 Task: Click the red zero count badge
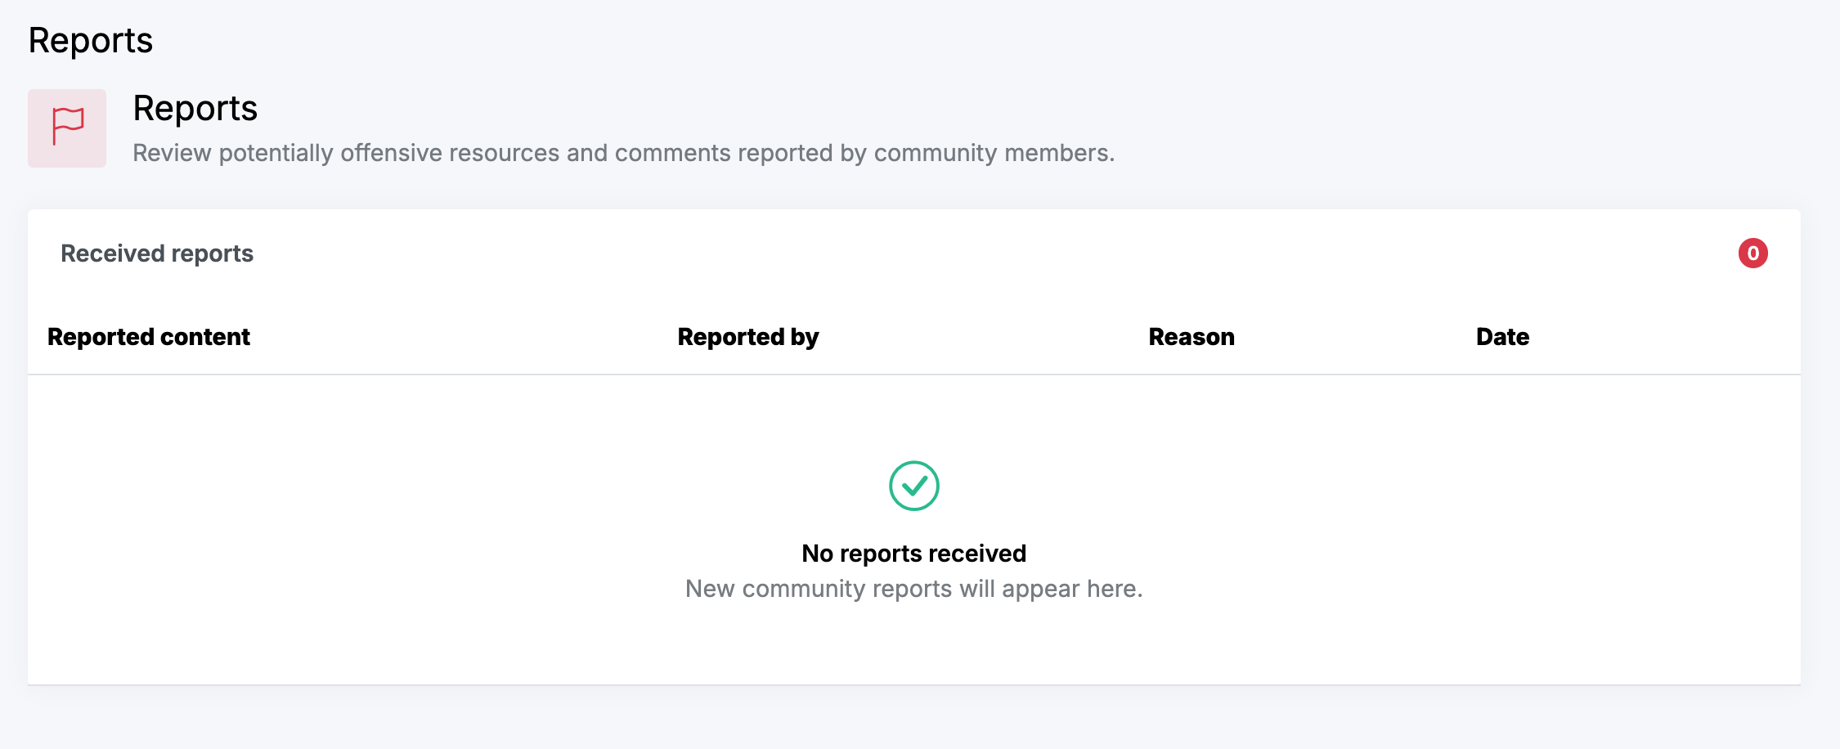[x=1752, y=253]
